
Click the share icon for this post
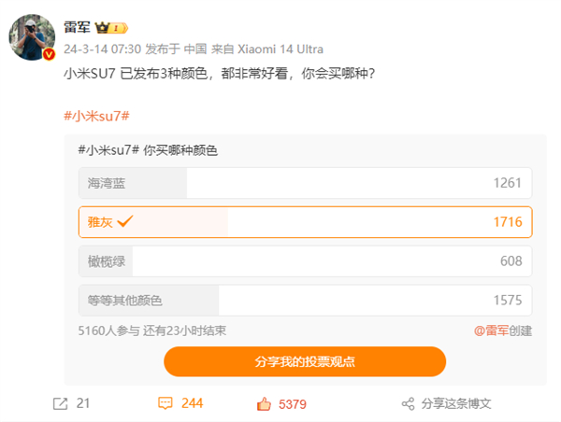coord(408,403)
